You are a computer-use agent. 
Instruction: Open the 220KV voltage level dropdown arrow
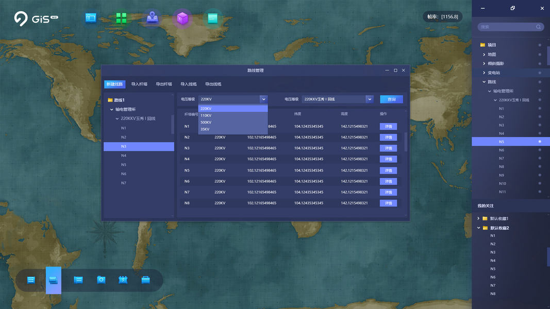point(263,99)
